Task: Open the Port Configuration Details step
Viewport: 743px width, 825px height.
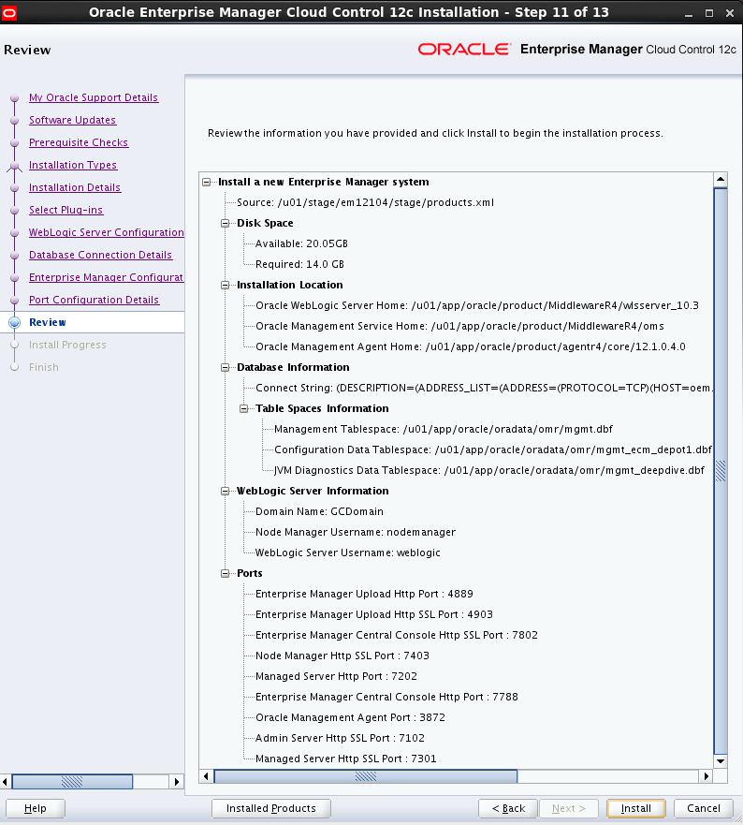Action: point(95,300)
